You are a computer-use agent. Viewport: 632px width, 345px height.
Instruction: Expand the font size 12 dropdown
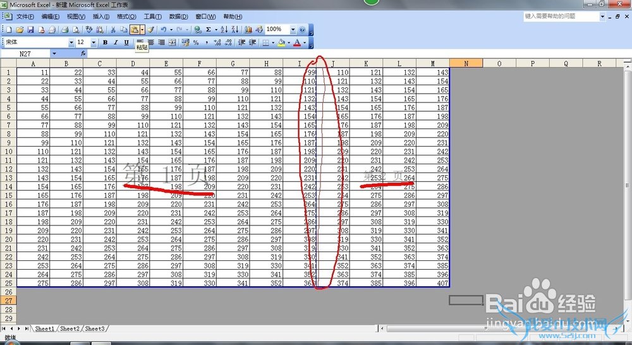94,43
